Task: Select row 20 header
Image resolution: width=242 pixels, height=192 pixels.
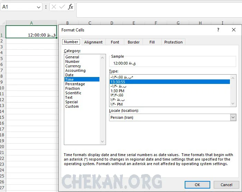Action: 3,146
